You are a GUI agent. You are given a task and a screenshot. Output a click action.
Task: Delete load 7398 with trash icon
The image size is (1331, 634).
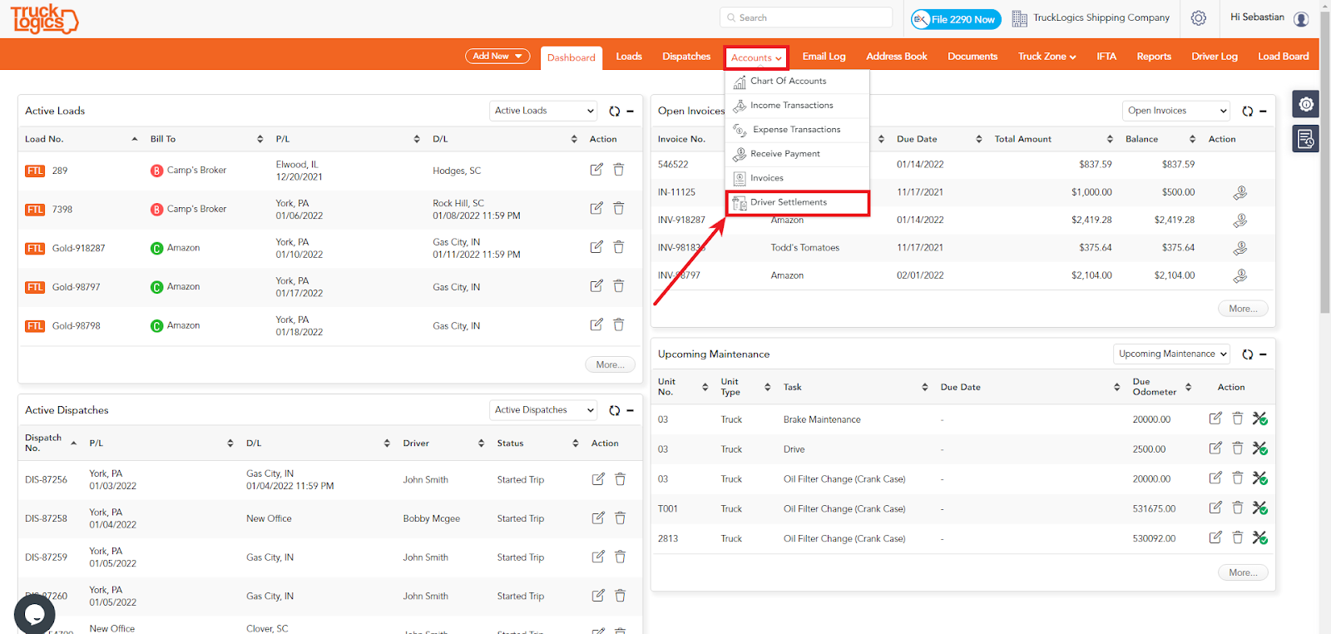point(619,209)
